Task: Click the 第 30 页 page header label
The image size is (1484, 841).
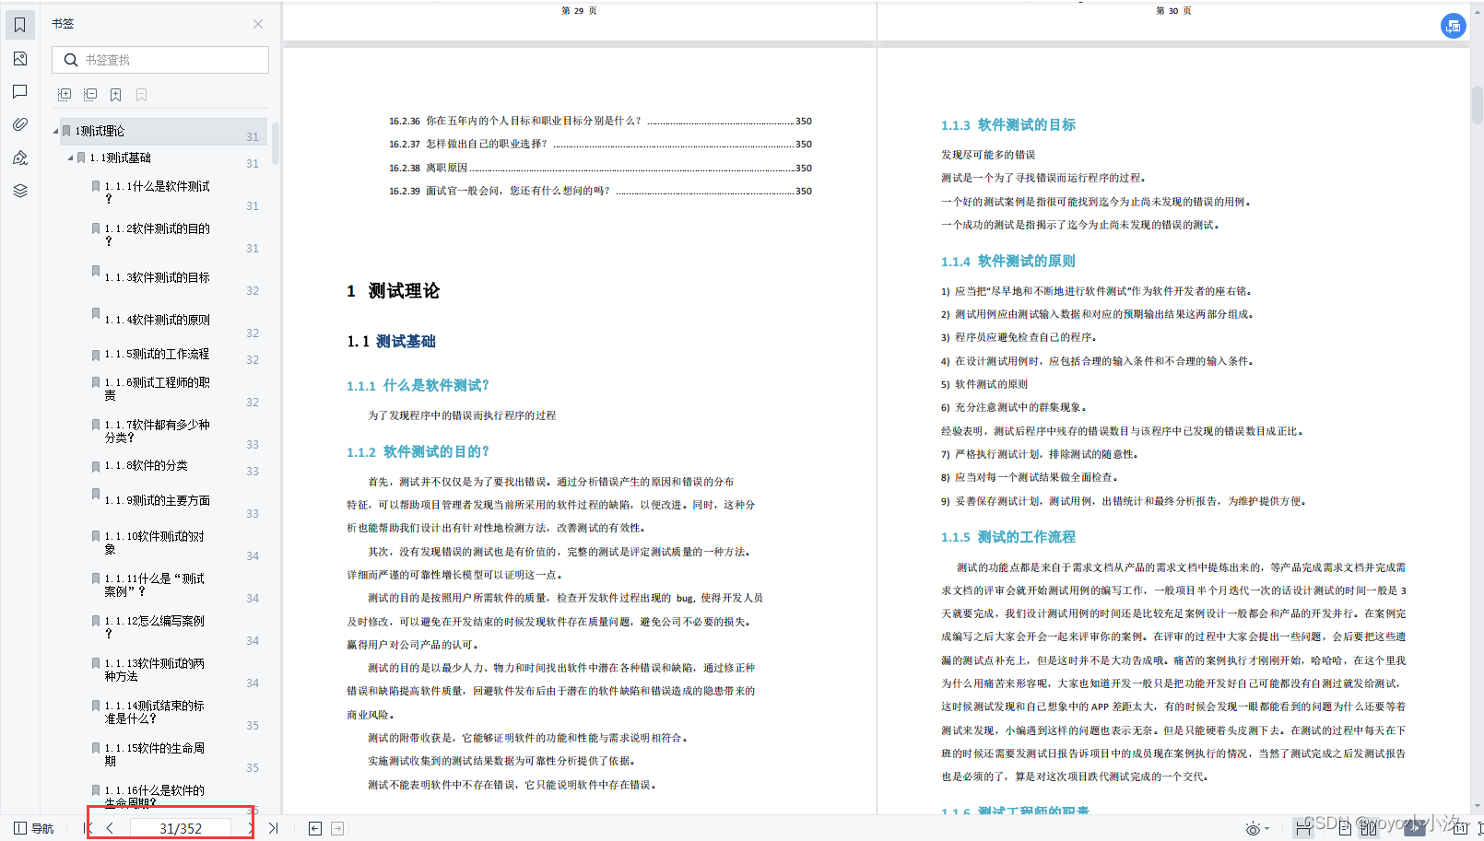Action: 1173,11
